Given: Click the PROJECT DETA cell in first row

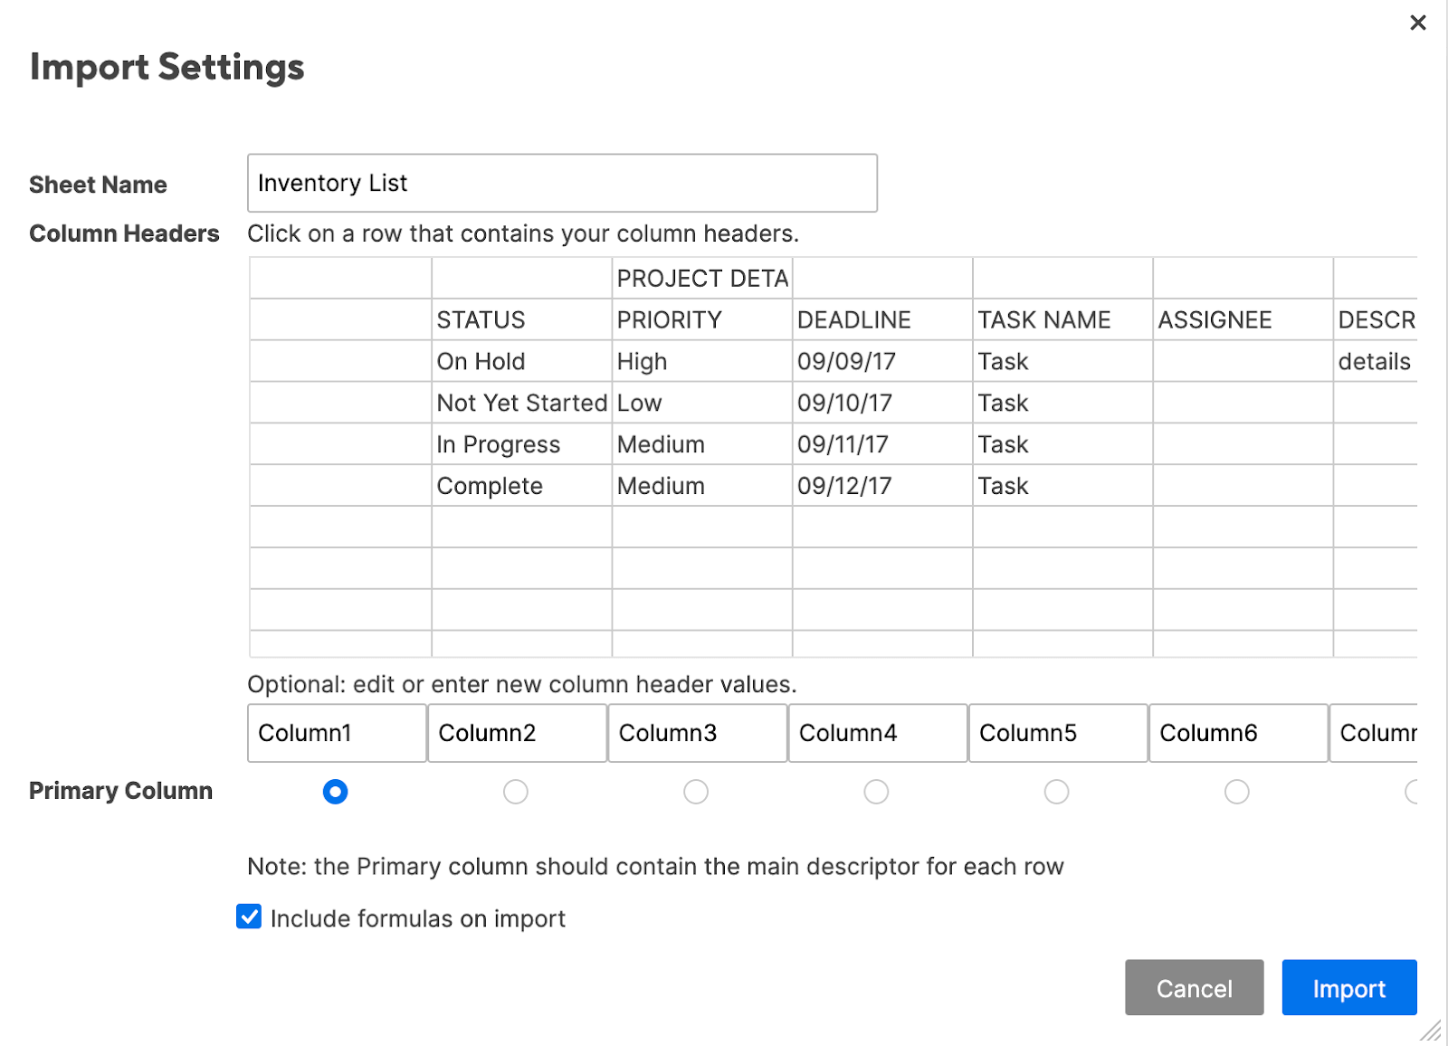Looking at the screenshot, I should (x=701, y=279).
